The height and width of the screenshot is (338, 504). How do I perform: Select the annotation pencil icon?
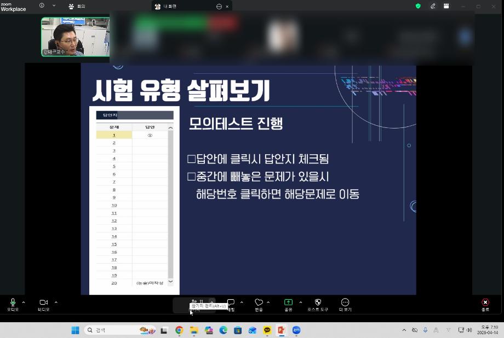click(x=433, y=5)
